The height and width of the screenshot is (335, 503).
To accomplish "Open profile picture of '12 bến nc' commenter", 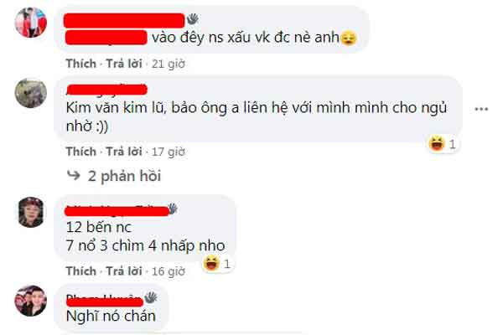I will pyautogui.click(x=31, y=212).
